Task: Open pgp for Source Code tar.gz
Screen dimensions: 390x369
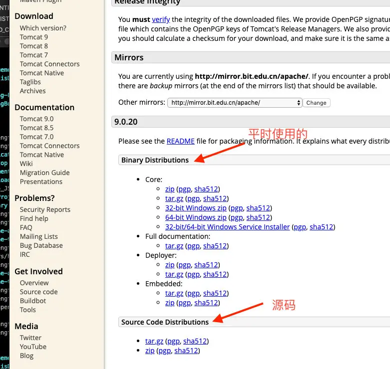Action: coord(174,341)
